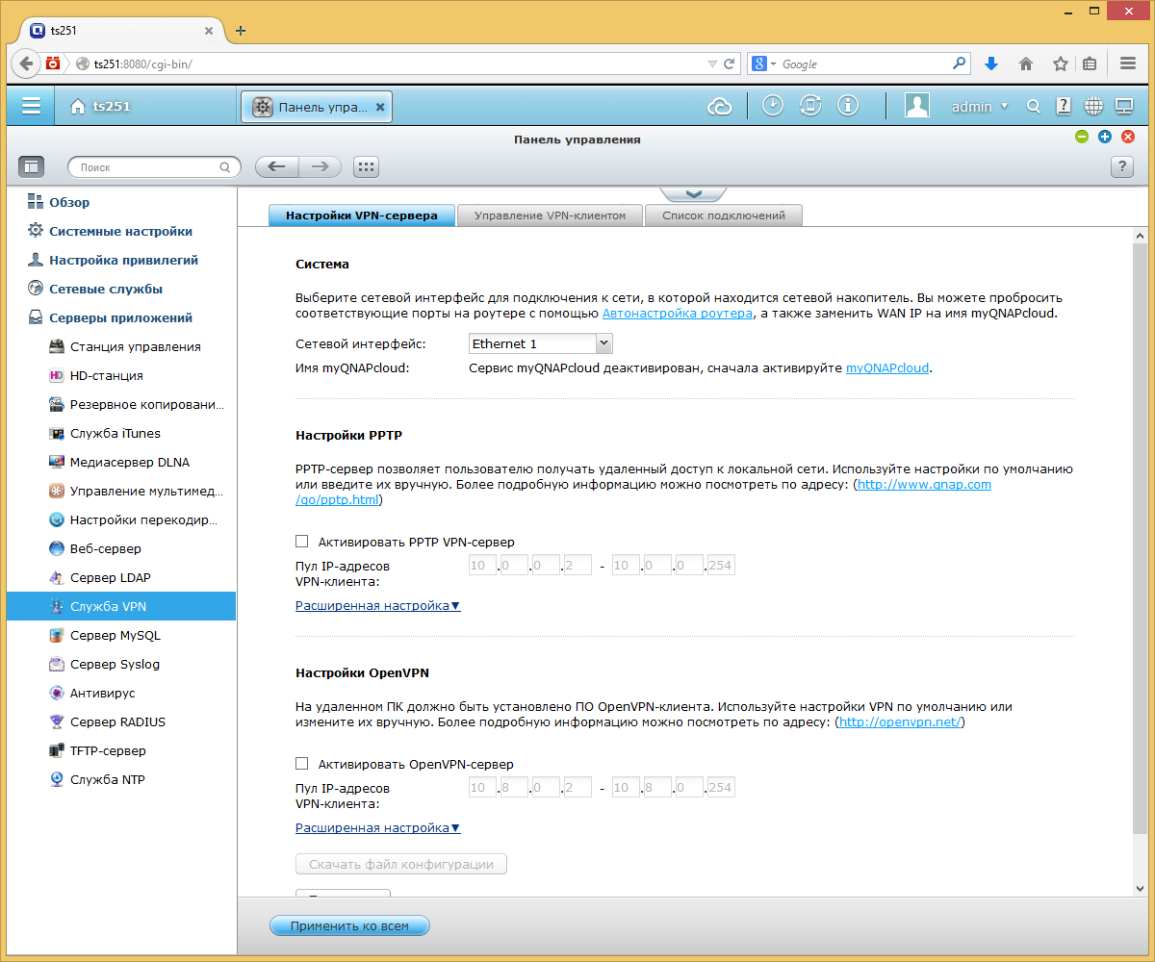Screen dimensions: 1155x962
Task: Click in the Поиск search field
Action: tap(154, 166)
